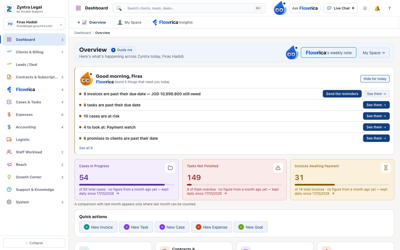Open the Flowrica Insights tab
This screenshot has height=250, width=400.
coord(172,22)
